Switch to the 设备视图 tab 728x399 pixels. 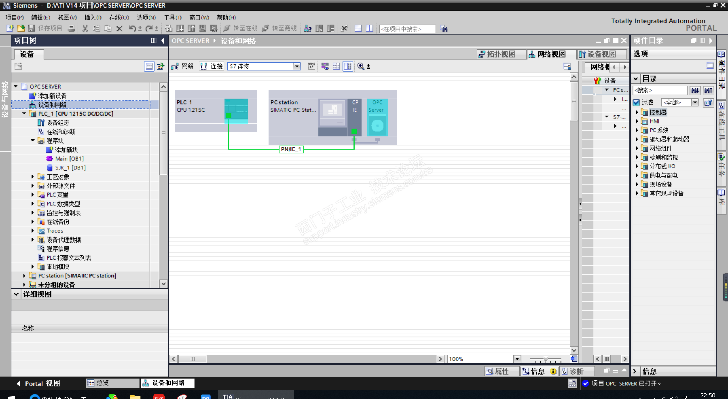click(x=602, y=54)
